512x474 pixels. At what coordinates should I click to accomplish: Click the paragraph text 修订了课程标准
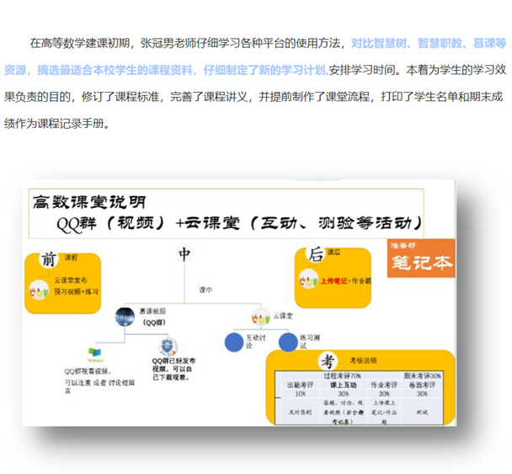[x=120, y=97]
